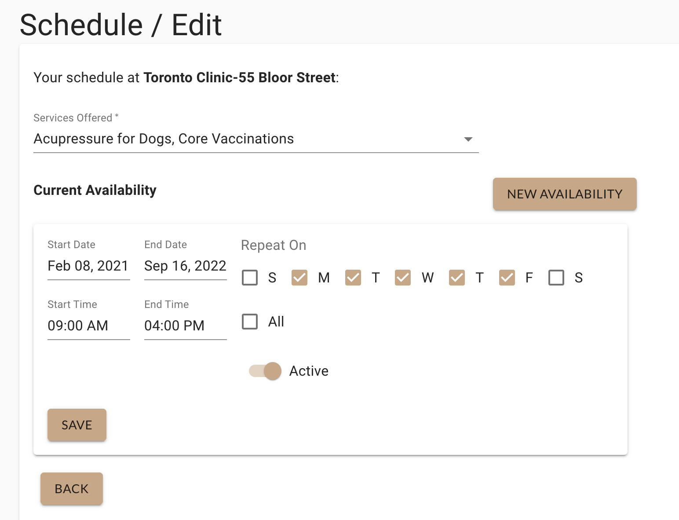
Task: Go back with the Back button
Action: (x=72, y=489)
